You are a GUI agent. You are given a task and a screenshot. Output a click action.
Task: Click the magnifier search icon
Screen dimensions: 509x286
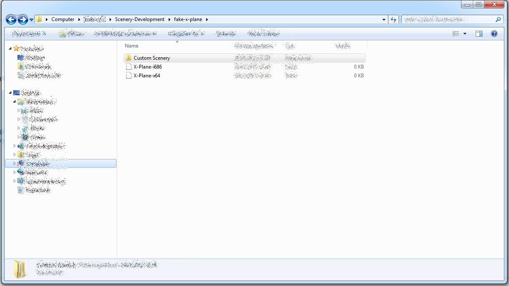pyautogui.click(x=498, y=19)
